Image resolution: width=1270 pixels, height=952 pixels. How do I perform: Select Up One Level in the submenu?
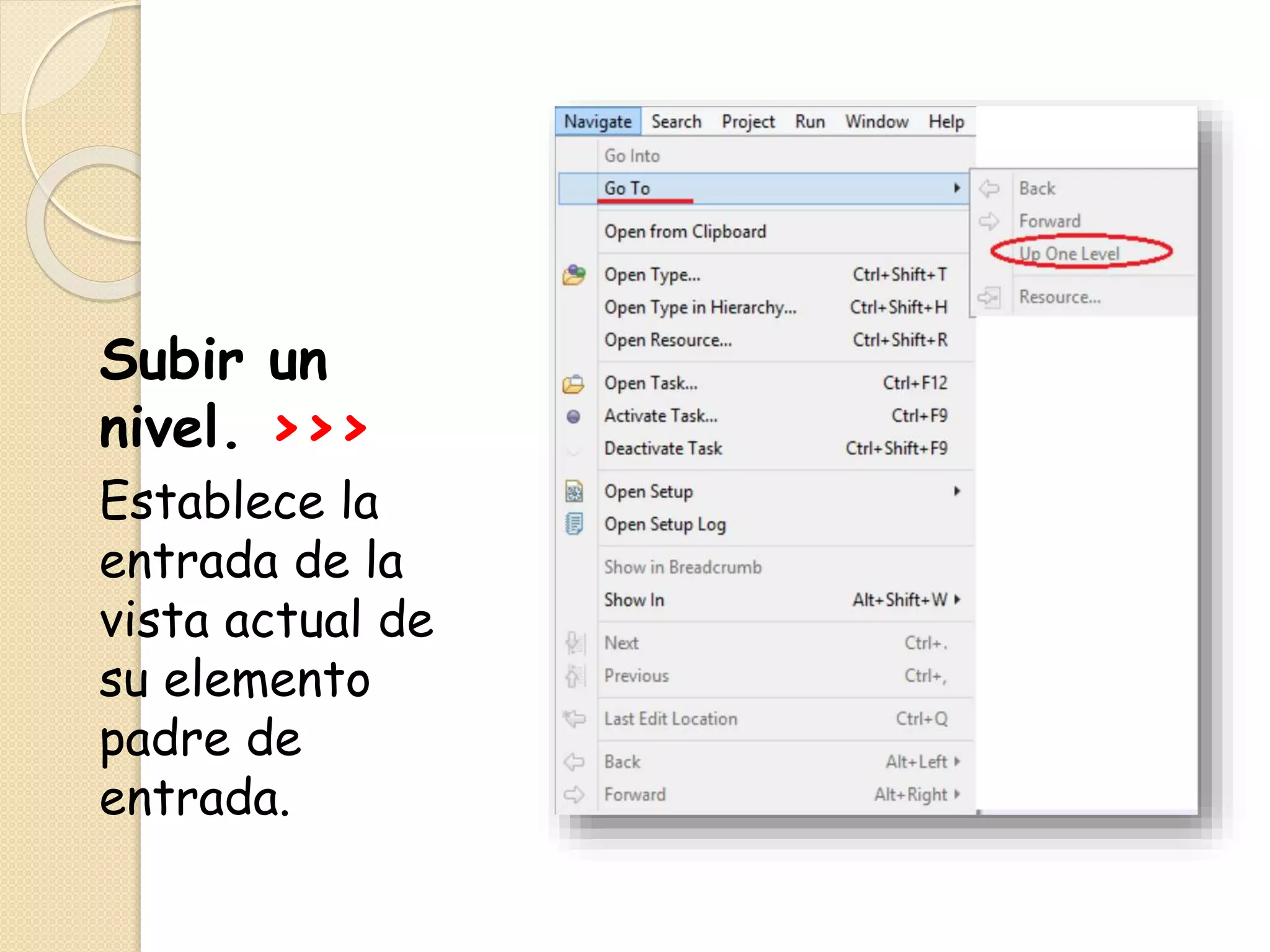point(1070,253)
